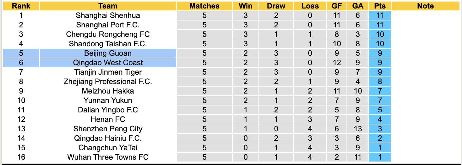Image resolution: width=462 pixels, height=165 pixels.
Task: Open Wuhan Three Towns FC entry
Action: [108, 157]
